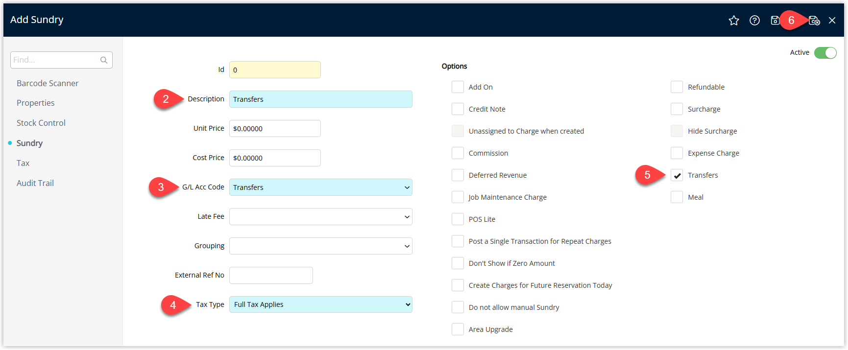The height and width of the screenshot is (350, 848).
Task: Toggle the Active switch
Action: coord(825,53)
